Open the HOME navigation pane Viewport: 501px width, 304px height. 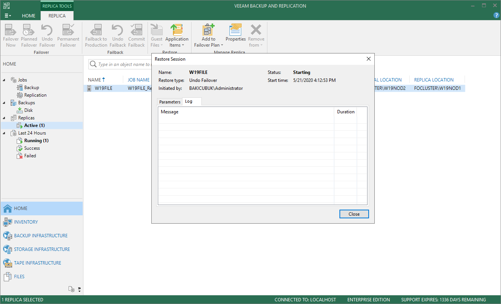pyautogui.click(x=41, y=208)
